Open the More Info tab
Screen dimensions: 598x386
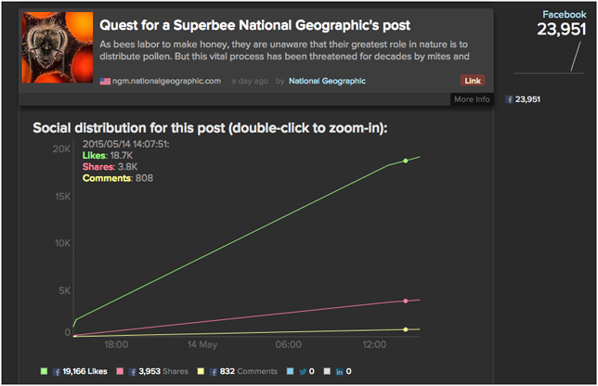click(x=472, y=99)
